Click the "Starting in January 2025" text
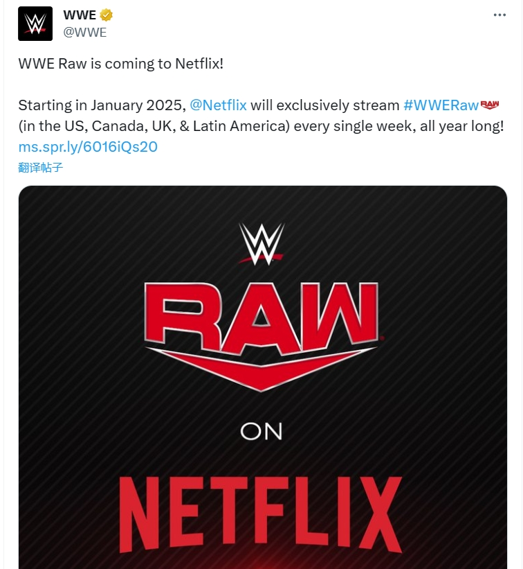The height and width of the screenshot is (569, 523). pos(102,105)
